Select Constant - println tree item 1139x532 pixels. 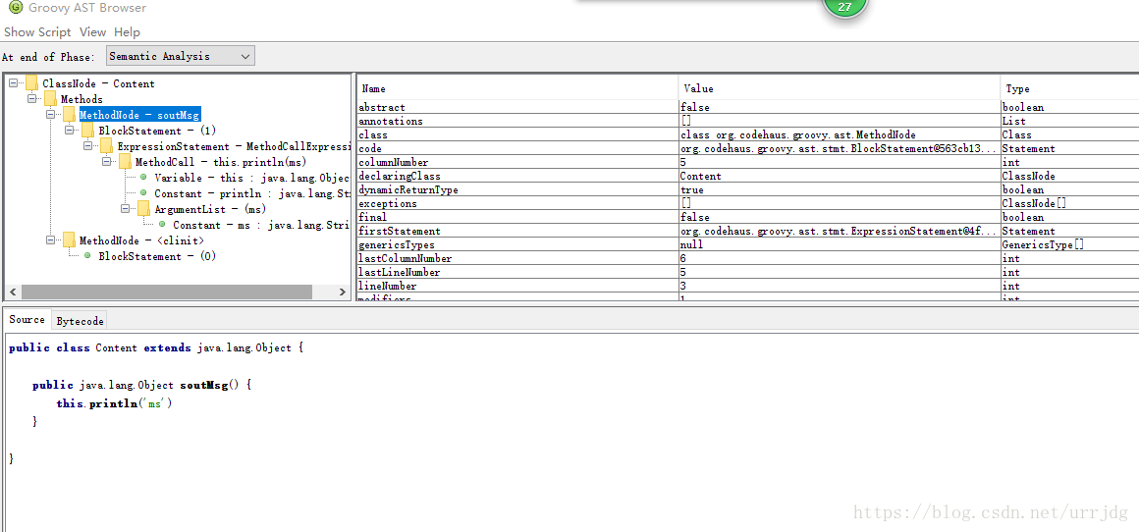(252, 193)
